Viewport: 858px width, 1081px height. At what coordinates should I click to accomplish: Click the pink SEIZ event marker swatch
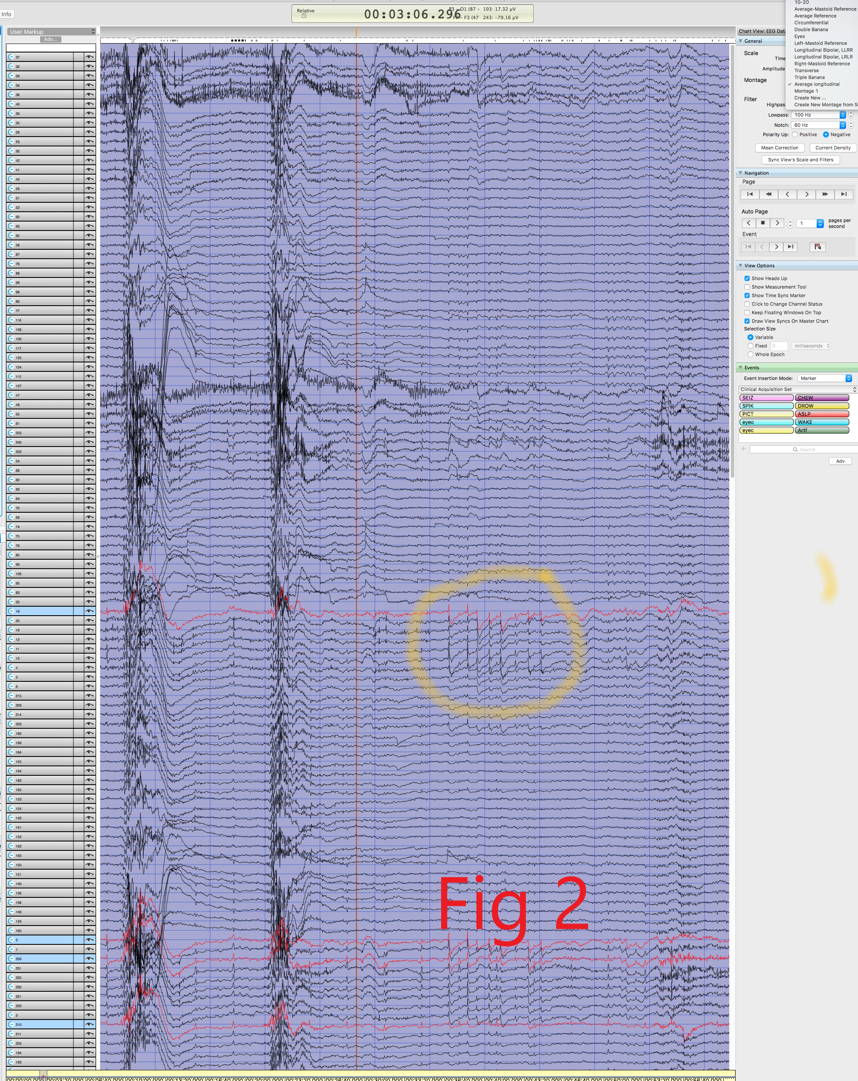pos(766,397)
